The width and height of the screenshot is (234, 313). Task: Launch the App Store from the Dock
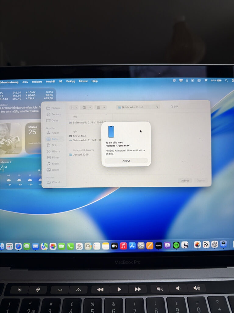point(132,246)
